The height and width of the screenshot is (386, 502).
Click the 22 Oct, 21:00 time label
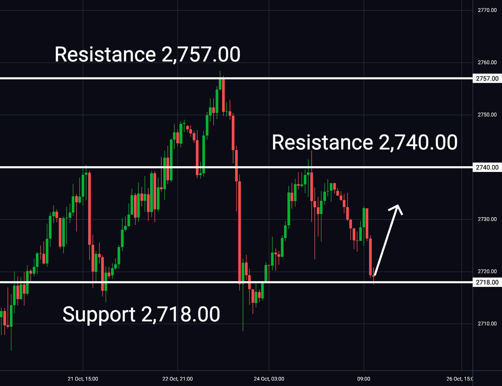click(x=178, y=379)
